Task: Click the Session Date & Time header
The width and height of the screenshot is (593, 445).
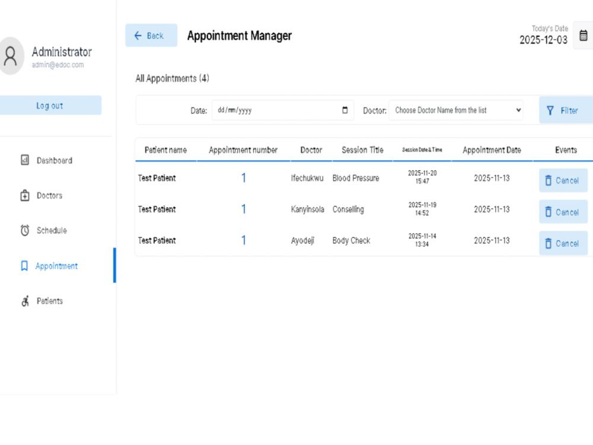Action: 422,150
